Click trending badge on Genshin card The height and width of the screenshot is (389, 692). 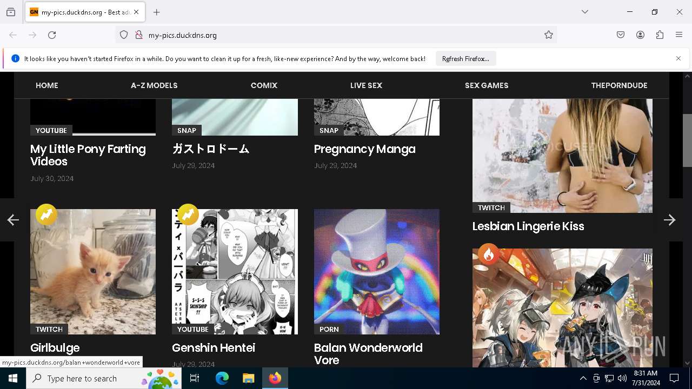188,214
